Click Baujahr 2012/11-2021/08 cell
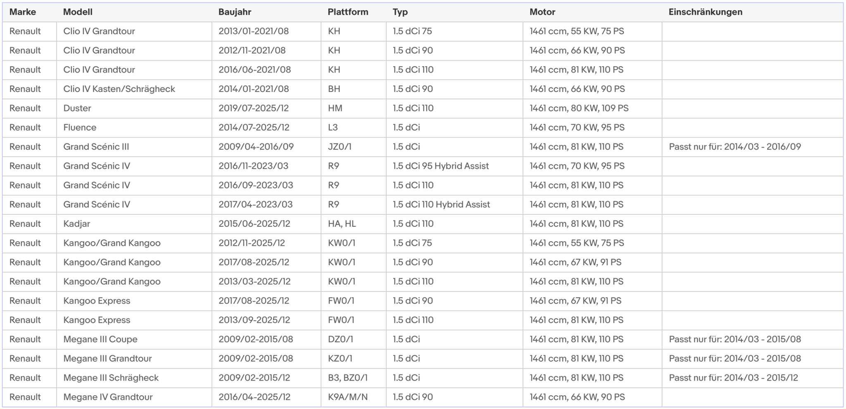The width and height of the screenshot is (846, 409). click(x=266, y=51)
